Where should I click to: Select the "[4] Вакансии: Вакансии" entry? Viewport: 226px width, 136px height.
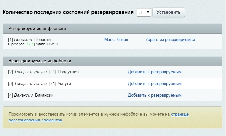[x=31, y=95]
